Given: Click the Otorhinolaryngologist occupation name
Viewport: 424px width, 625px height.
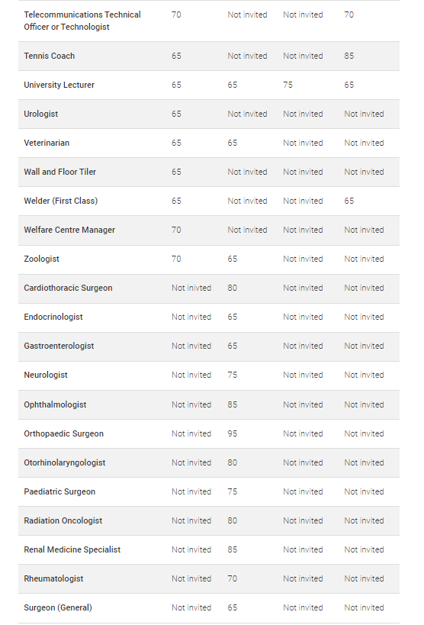Looking at the screenshot, I should click(x=65, y=462).
